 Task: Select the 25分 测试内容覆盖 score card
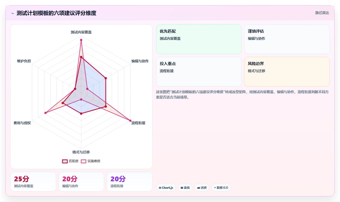click(33, 182)
